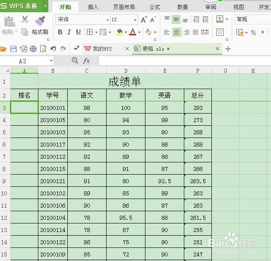This screenshot has height=261, width=271.
Task: Expand the Paste options arrow
Action: pyautogui.click(x=16, y=32)
